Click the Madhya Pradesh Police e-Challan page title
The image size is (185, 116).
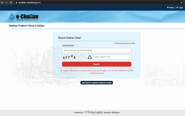click(x=27, y=26)
